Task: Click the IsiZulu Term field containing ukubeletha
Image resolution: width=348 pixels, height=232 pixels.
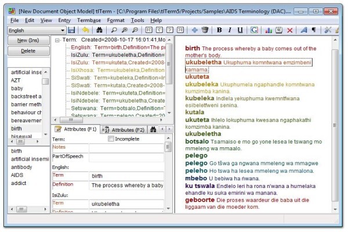Action: point(126,204)
